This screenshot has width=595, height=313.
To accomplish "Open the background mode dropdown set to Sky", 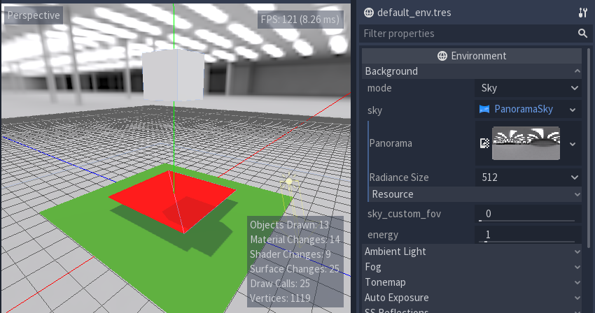I will 528,88.
